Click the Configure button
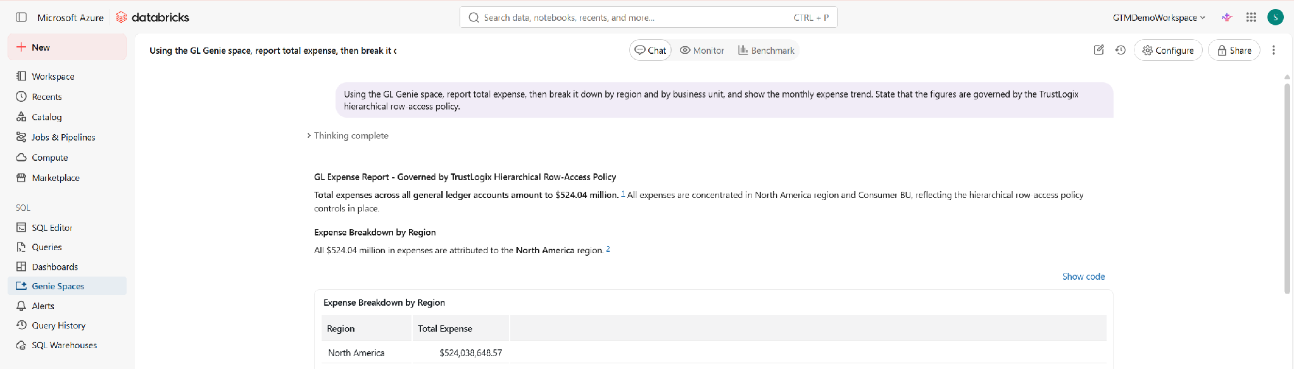 pos(1168,50)
